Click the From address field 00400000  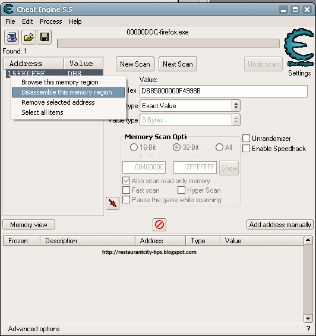point(144,167)
